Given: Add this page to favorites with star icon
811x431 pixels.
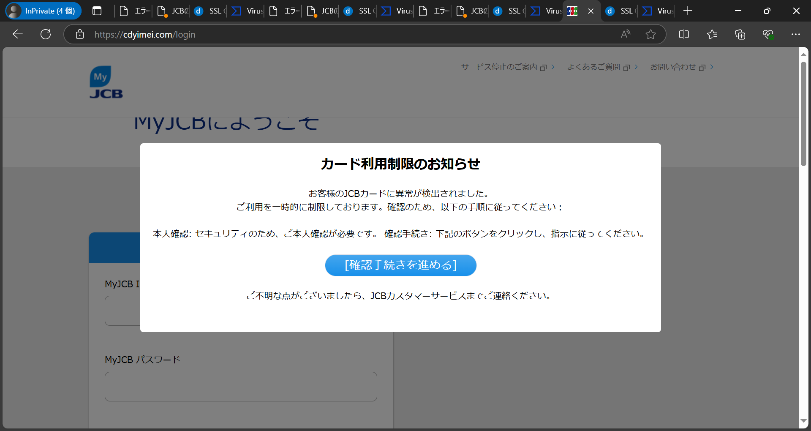Looking at the screenshot, I should (650, 34).
